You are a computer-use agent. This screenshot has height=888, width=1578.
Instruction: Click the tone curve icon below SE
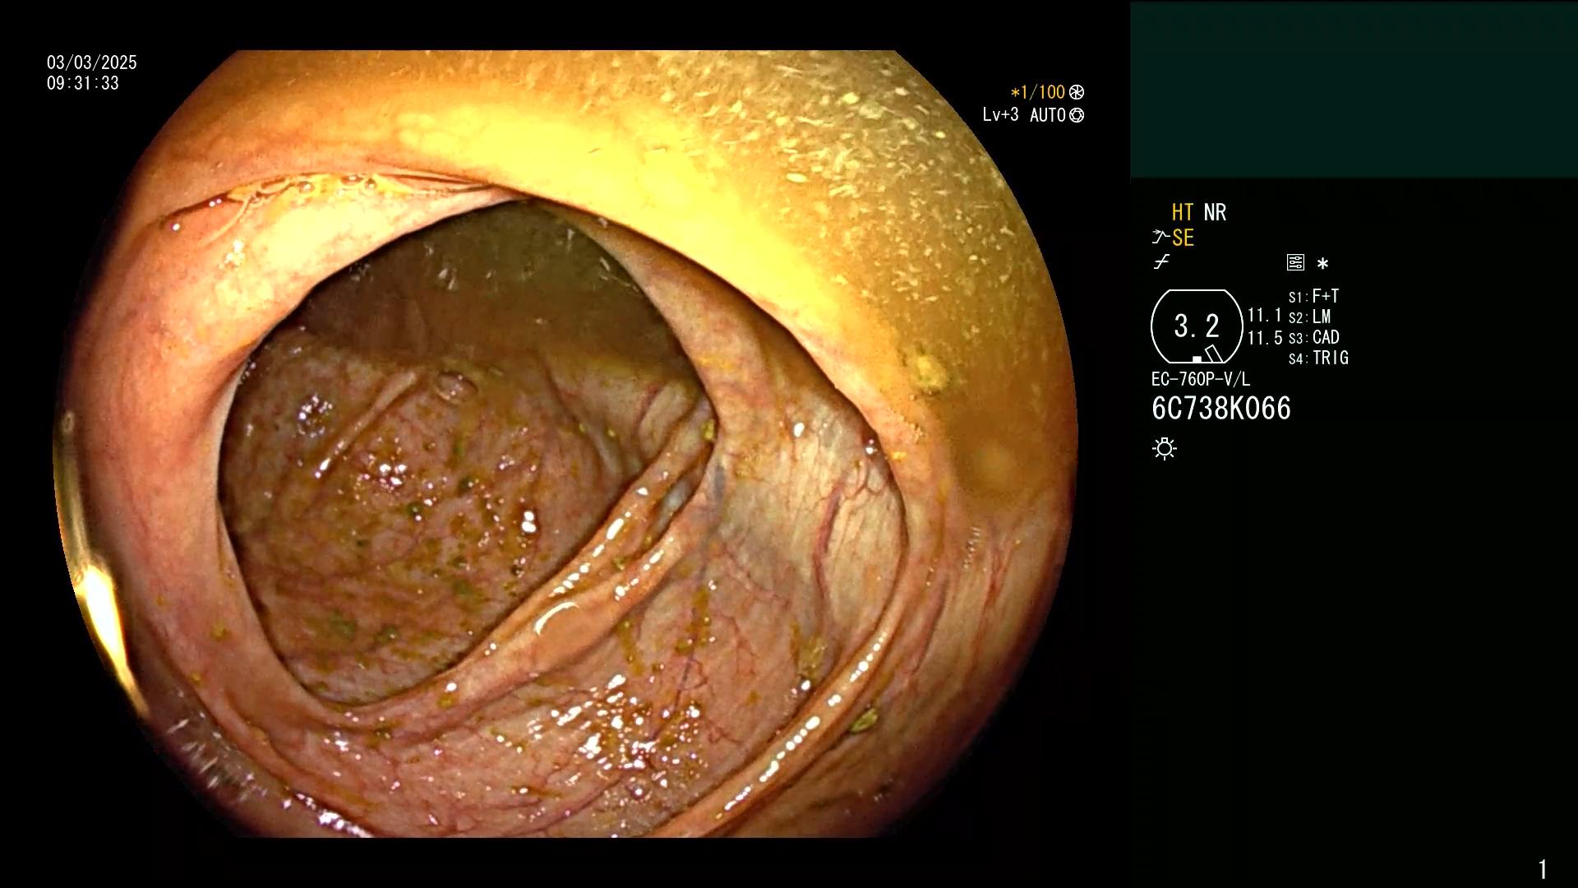(1161, 262)
